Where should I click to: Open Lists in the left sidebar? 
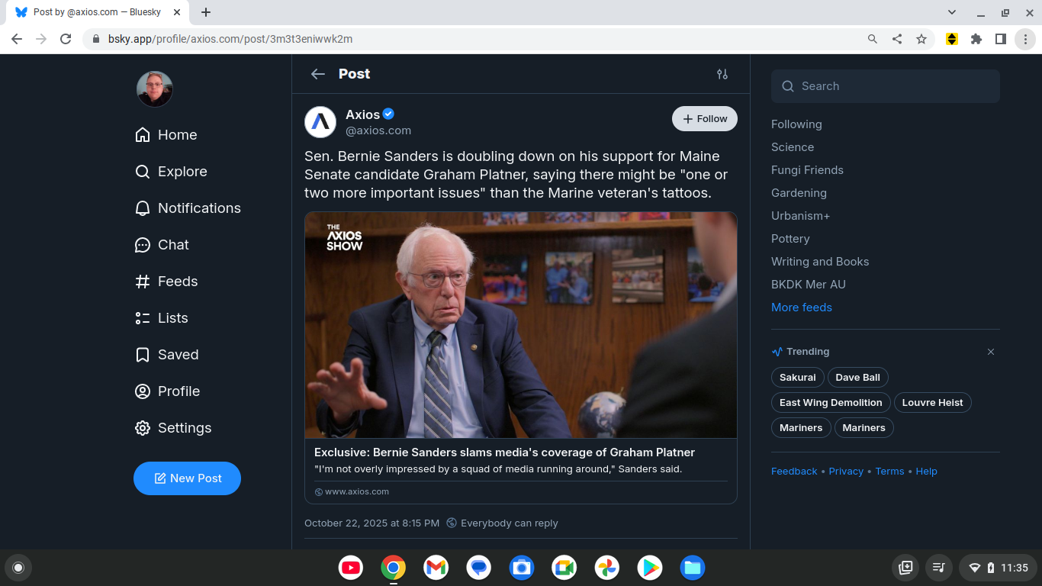162,318
